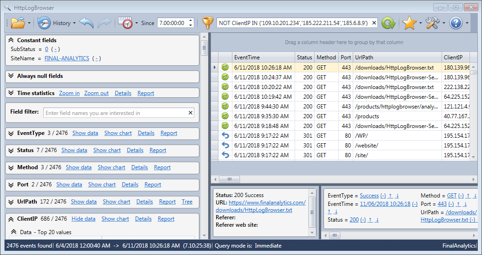Image resolution: width=482 pixels, height=255 pixels.
Task: Click the Method GET value link
Action: pos(452,196)
